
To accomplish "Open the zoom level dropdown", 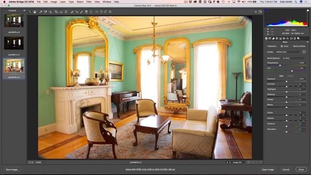I will (44, 162).
